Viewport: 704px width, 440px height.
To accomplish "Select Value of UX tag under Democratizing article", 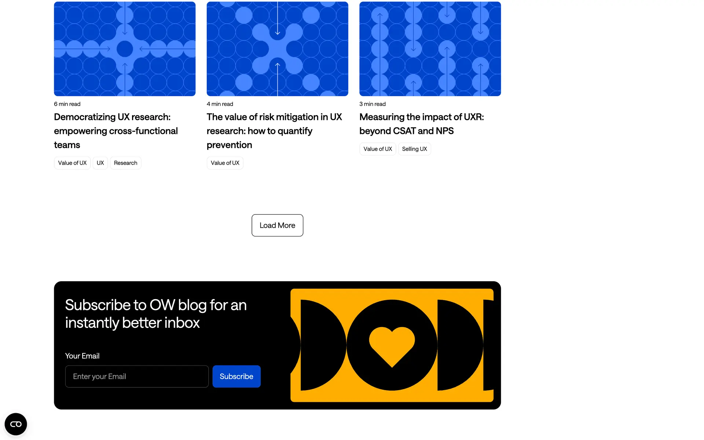I will pos(72,163).
